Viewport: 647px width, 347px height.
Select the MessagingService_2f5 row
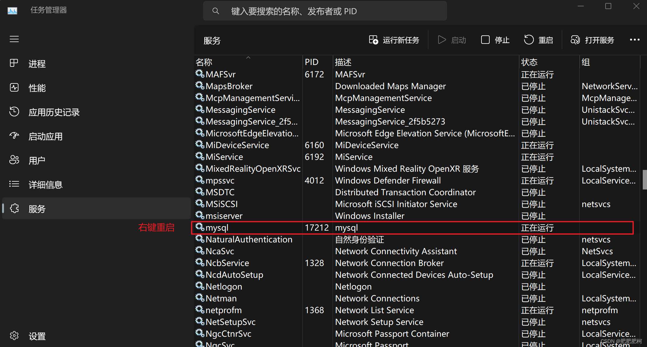[x=417, y=122]
